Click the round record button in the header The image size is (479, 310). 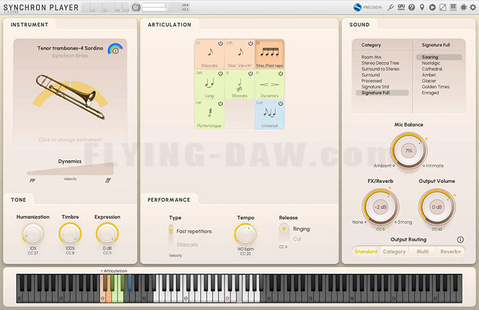tap(136, 7)
